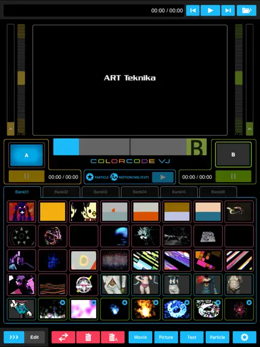Image resolution: width=260 pixels, height=347 pixels.
Task: Expand the left yellow chevron-up panel
Action: (x=11, y=129)
